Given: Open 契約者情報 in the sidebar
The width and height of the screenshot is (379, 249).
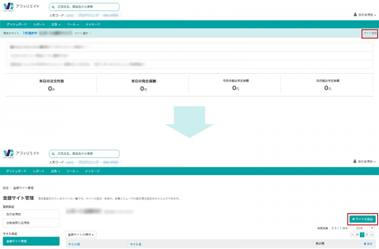Looking at the screenshot, I should (31, 214).
